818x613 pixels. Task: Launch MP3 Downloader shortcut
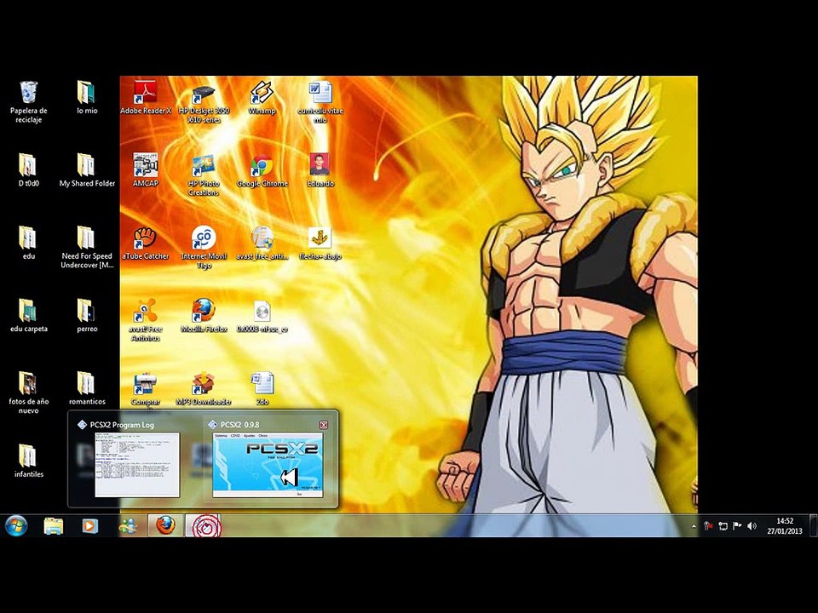(204, 384)
